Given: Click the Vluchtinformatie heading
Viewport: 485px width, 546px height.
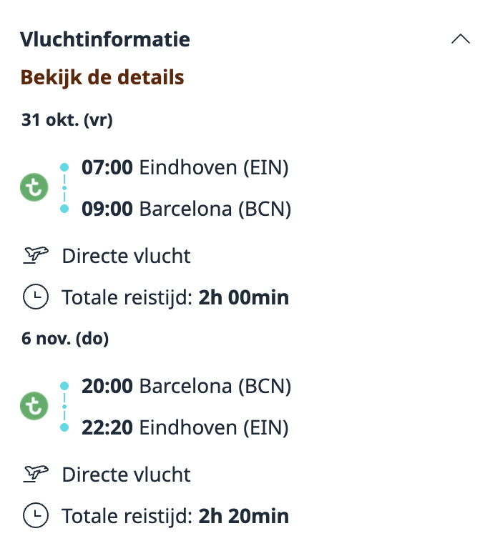Looking at the screenshot, I should tap(105, 39).
